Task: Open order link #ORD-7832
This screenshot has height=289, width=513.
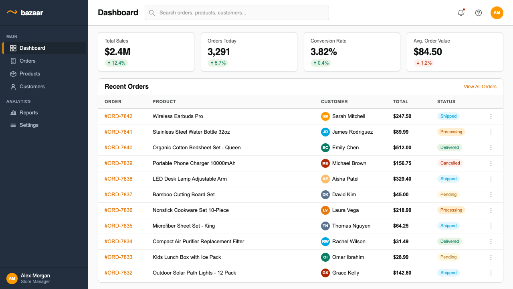Action: pyautogui.click(x=119, y=273)
